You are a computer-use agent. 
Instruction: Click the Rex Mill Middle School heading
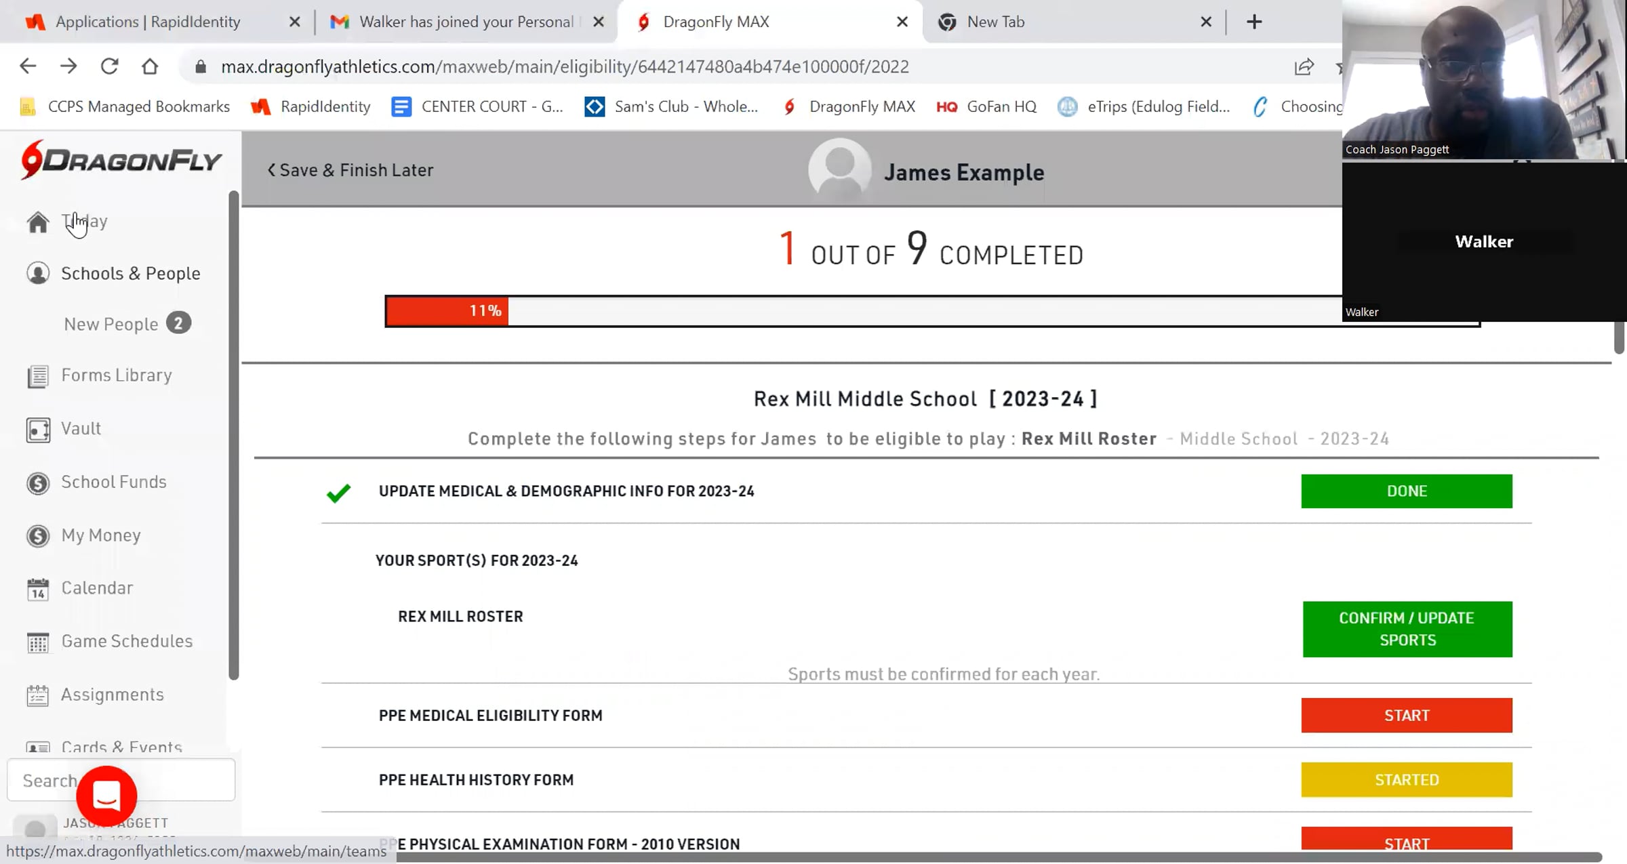(x=925, y=398)
